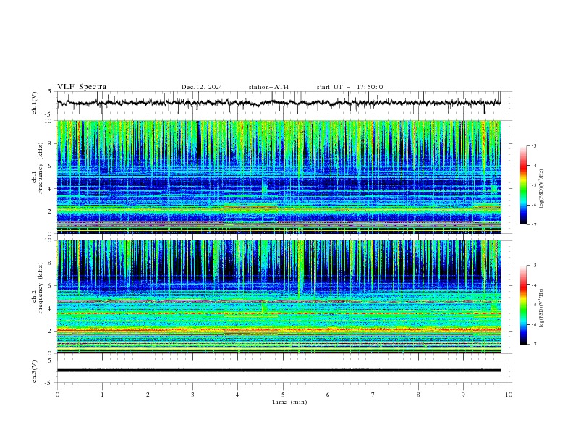Click the ch.1 spectrogram panel
This screenshot has height=443, width=573.
point(279,177)
